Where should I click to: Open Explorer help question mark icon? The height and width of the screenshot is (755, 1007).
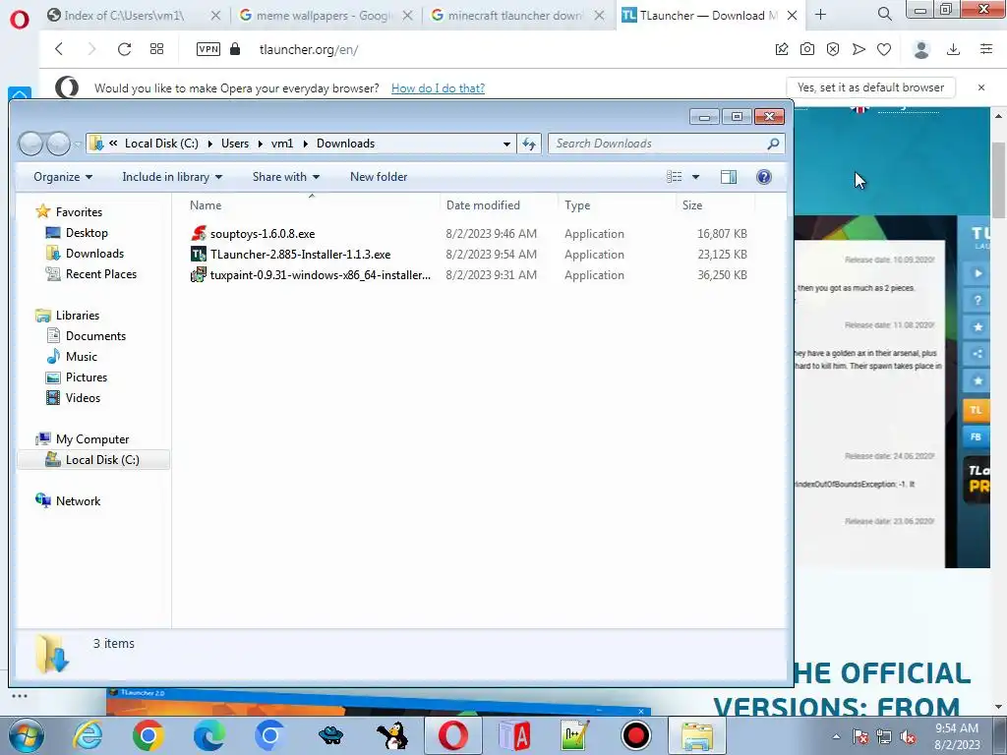763,177
